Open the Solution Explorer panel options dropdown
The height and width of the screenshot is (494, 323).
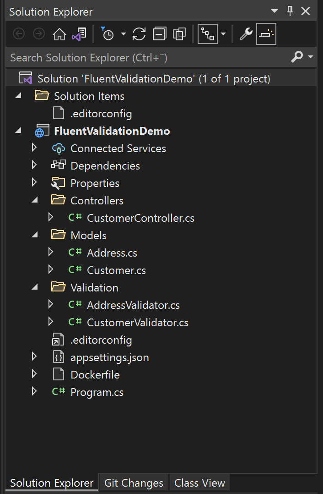tap(274, 11)
